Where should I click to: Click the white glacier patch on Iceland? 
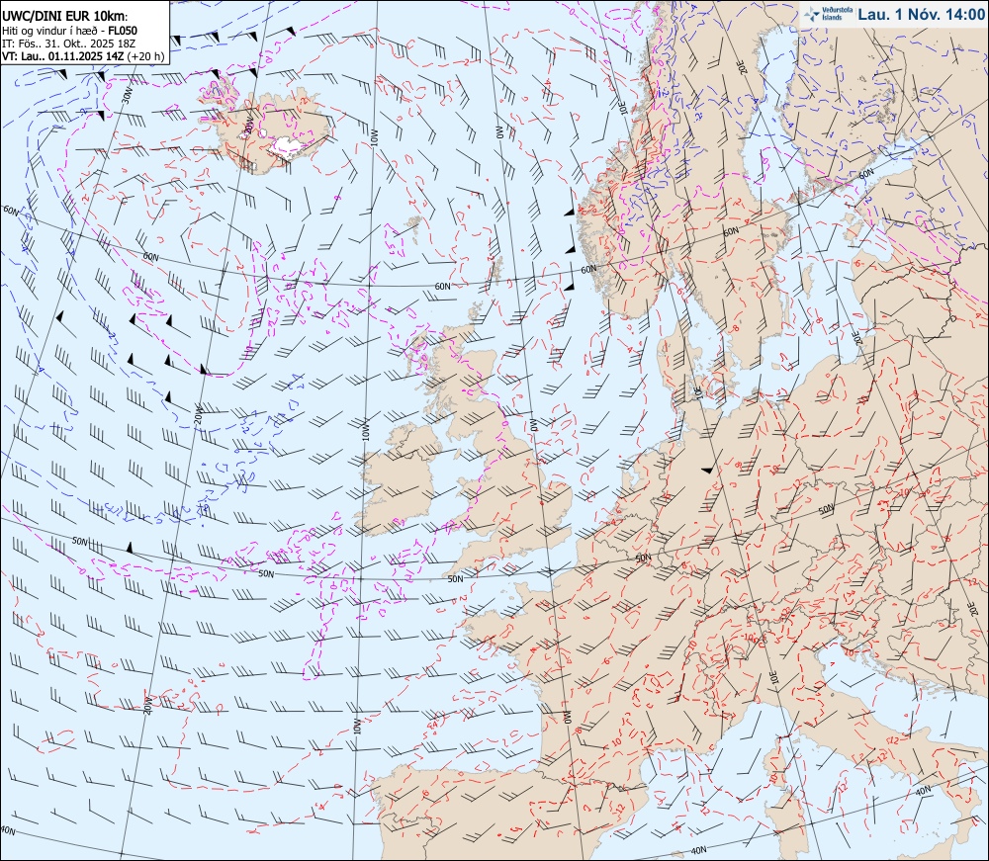tap(286, 146)
